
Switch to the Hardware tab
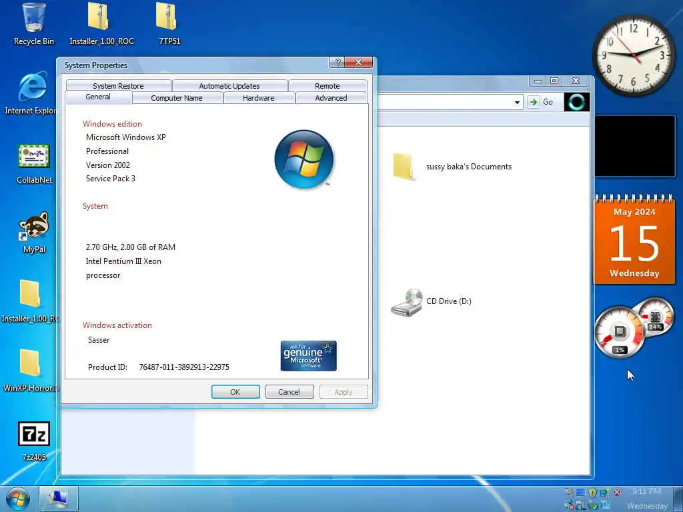tap(259, 98)
